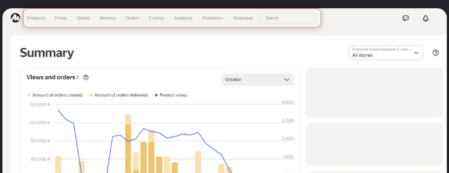This screenshot has width=449, height=173.
Task: Click help icon next to Views and orders
Action: [86, 78]
